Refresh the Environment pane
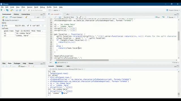This screenshot has width=181, height=101. point(43,17)
